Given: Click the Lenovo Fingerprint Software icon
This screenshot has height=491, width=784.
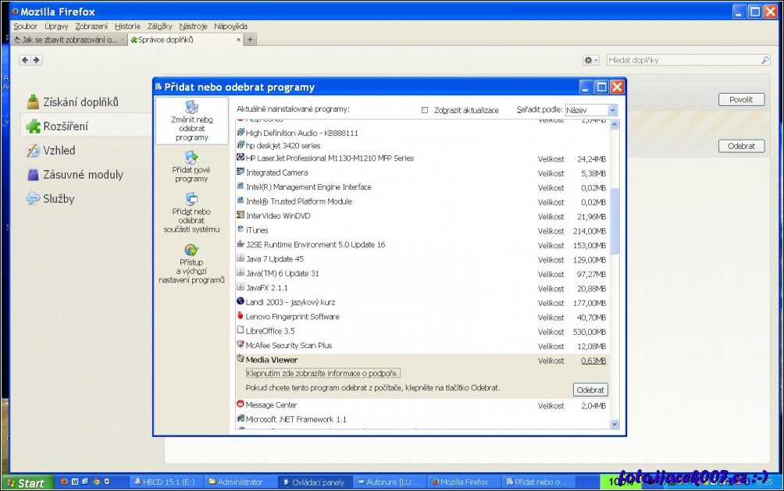Looking at the screenshot, I should [x=241, y=316].
